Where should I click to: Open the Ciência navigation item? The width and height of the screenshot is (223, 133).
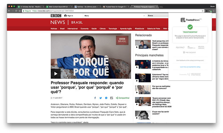[x=103, y=29]
